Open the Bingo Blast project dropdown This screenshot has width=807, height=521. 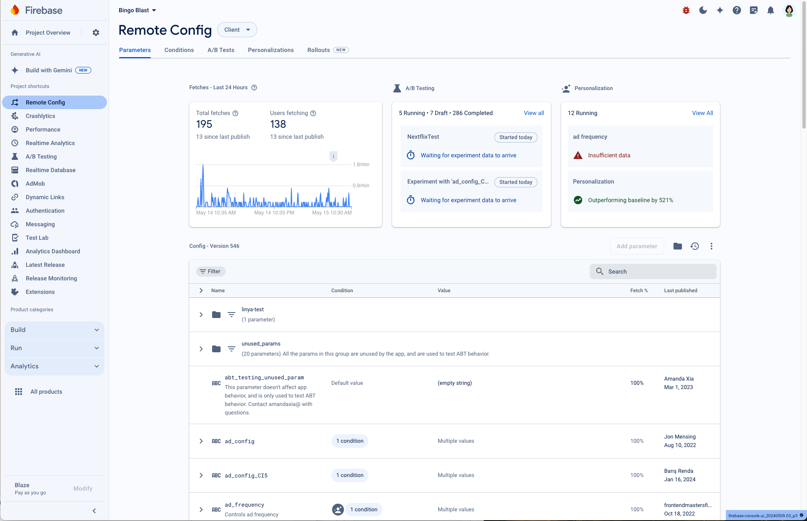(x=137, y=10)
